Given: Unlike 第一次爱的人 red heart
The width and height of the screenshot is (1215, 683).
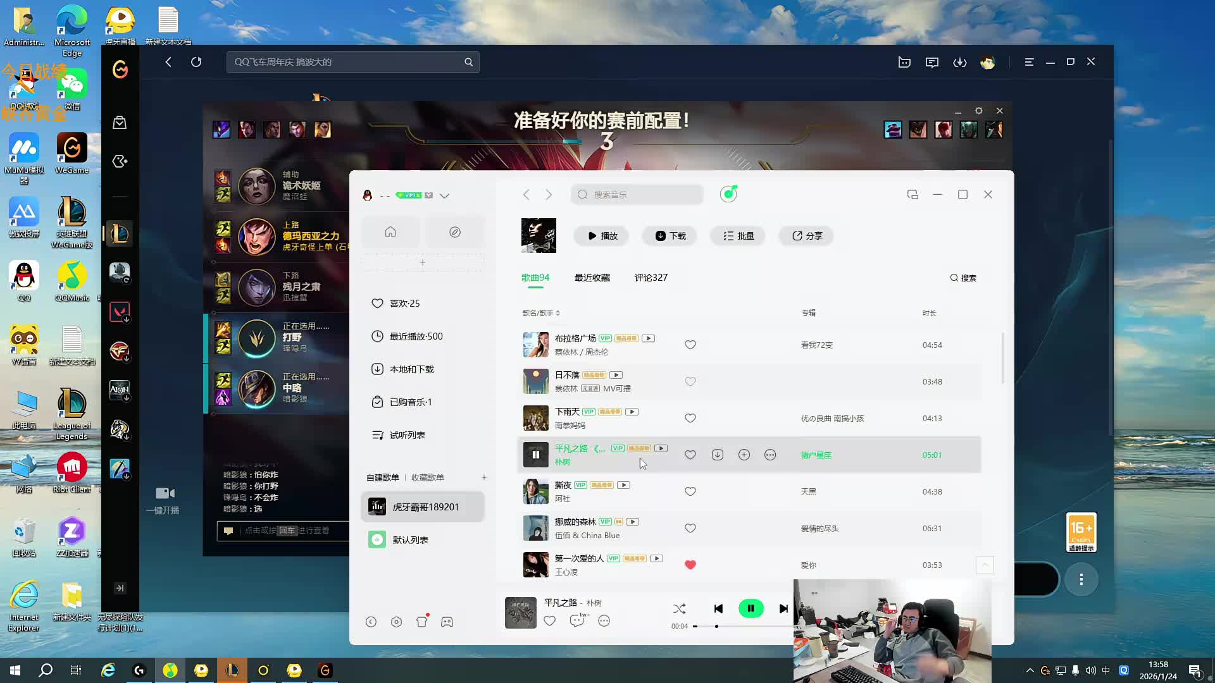Looking at the screenshot, I should click(x=690, y=565).
